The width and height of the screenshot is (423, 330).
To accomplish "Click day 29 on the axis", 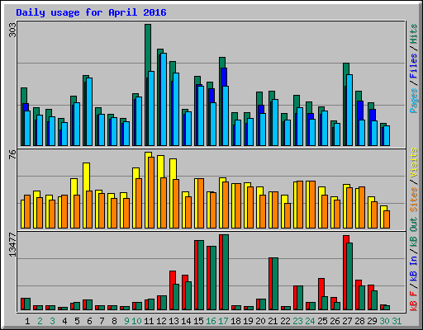I will (x=372, y=321).
